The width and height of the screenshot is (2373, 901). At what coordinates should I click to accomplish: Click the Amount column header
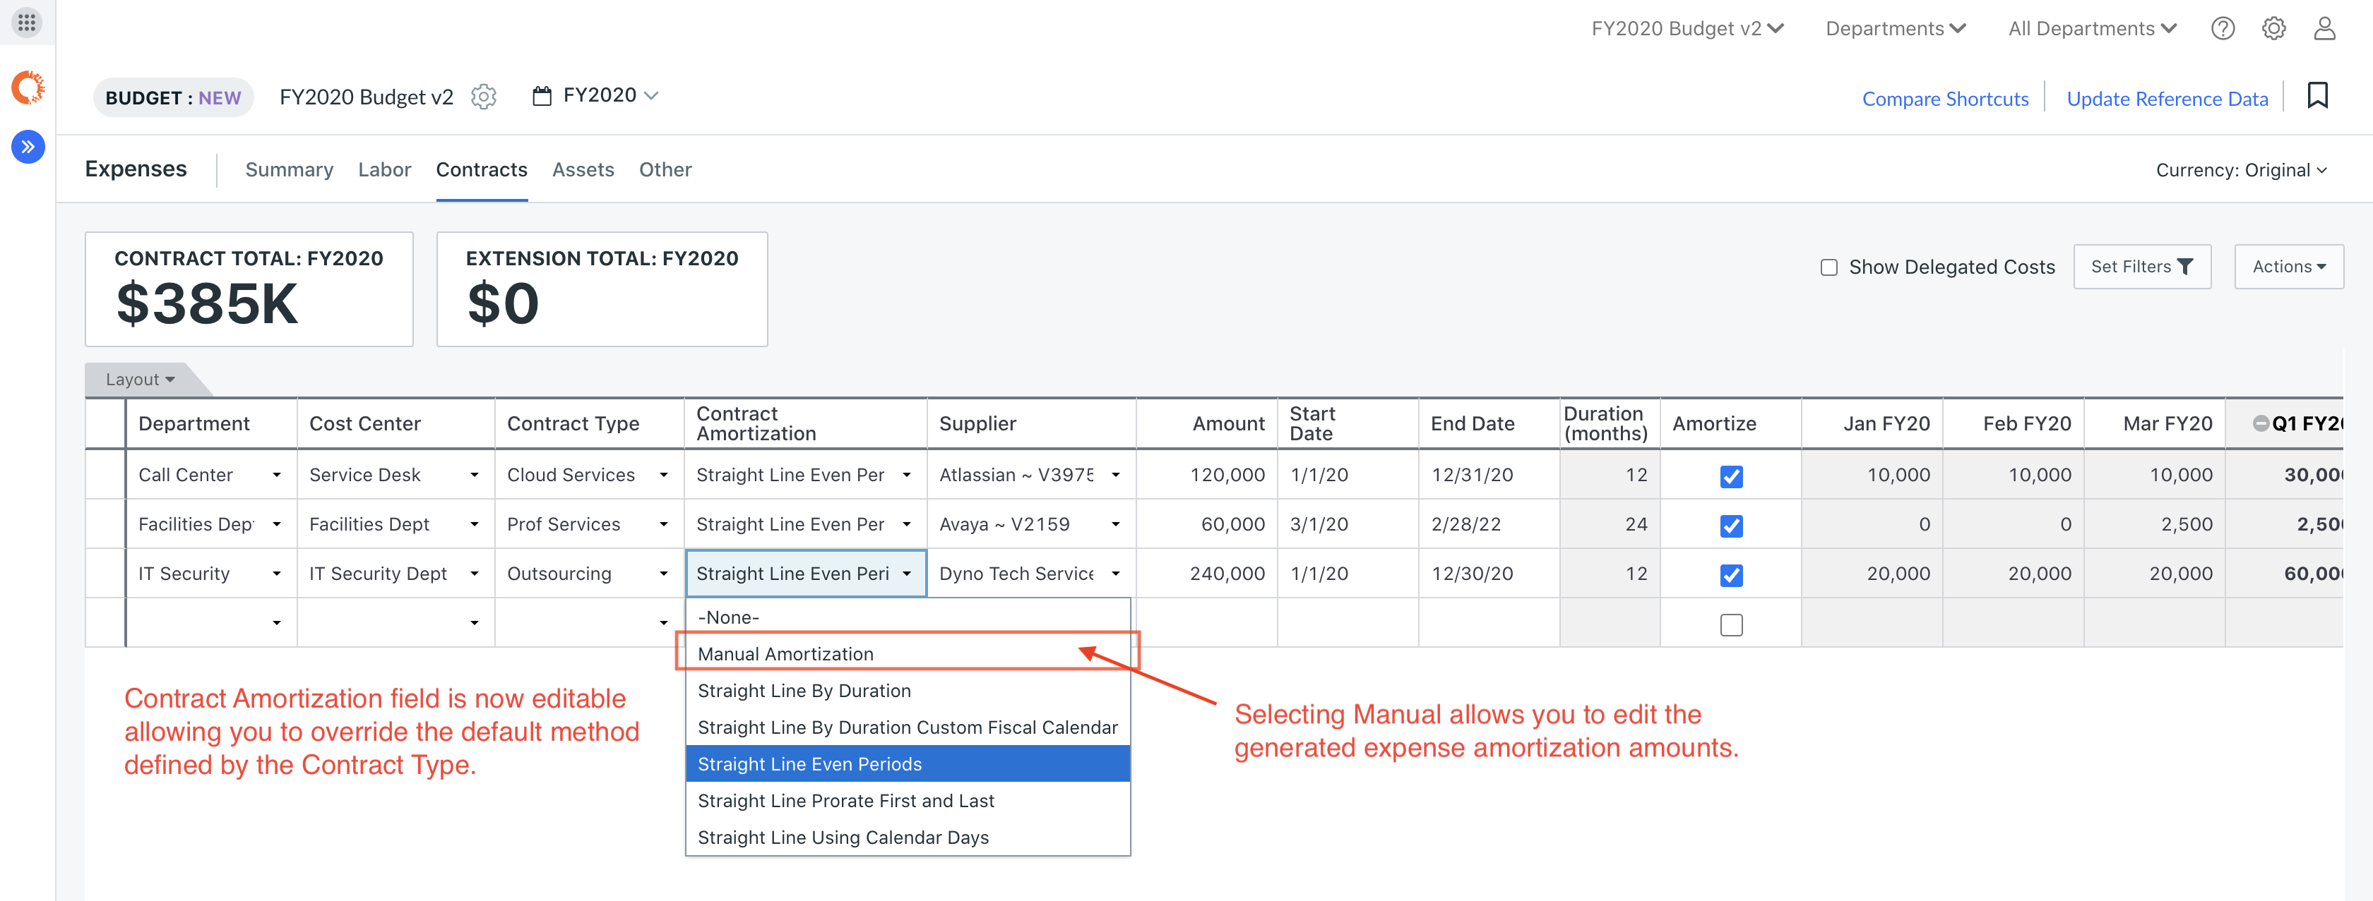tap(1207, 423)
